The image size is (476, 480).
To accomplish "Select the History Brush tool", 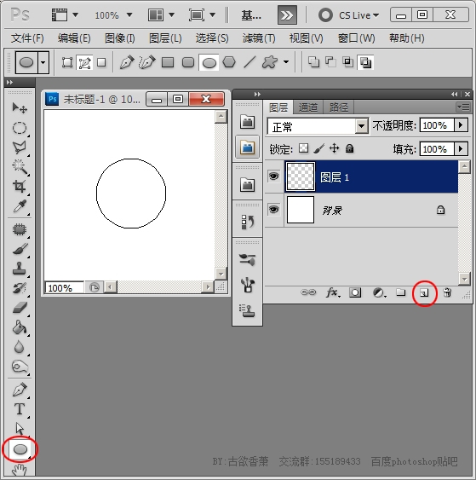I will click(20, 288).
